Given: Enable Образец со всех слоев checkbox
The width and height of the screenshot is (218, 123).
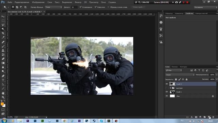Looking at the screenshot, I should click(x=108, y=7).
